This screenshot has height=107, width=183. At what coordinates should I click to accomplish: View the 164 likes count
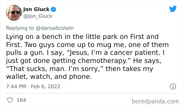click(21, 100)
